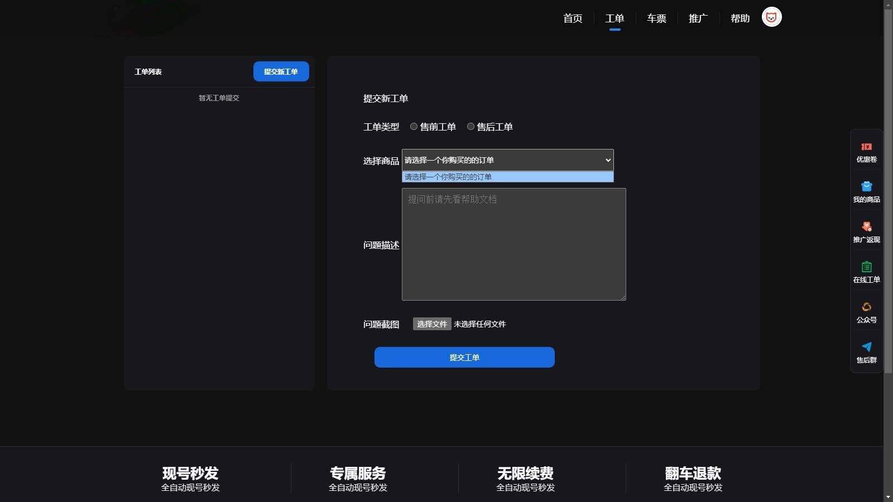Viewport: 893px width, 502px height.
Task: Click the 提交新工单 button in the list panel
Action: (x=281, y=71)
